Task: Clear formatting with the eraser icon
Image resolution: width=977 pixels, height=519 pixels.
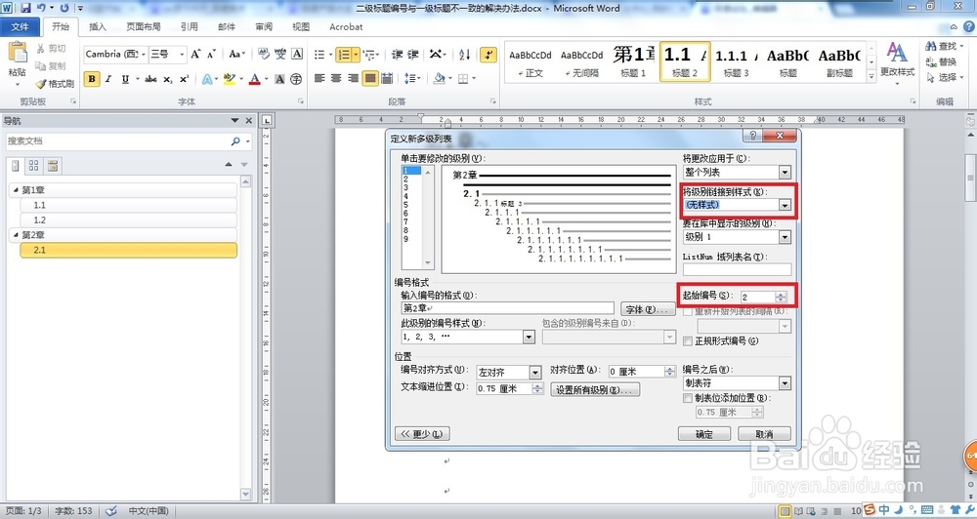Action: tap(264, 54)
